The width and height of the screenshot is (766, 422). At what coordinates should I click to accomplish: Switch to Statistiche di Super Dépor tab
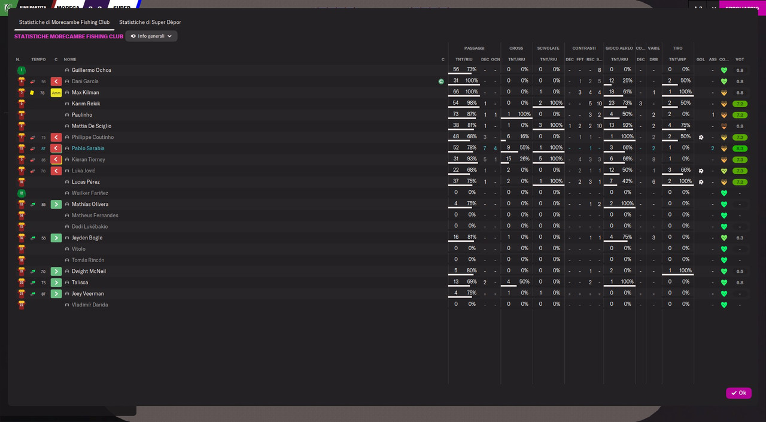[150, 22]
